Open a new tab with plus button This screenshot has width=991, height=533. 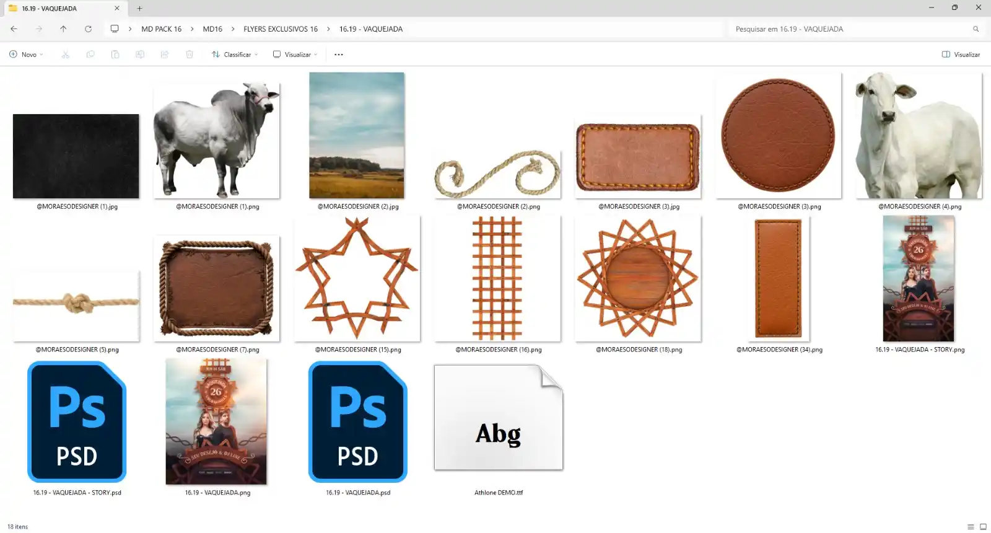(140, 9)
